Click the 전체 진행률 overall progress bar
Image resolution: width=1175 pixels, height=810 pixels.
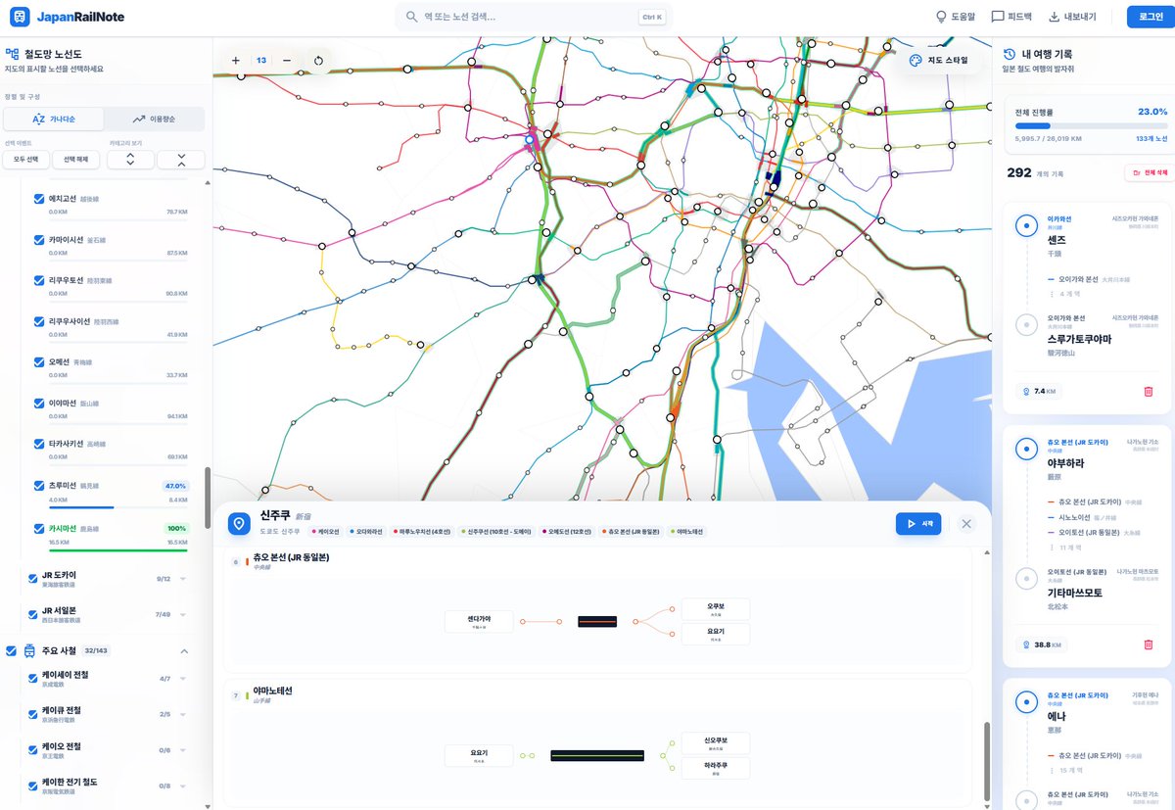click(1091, 125)
